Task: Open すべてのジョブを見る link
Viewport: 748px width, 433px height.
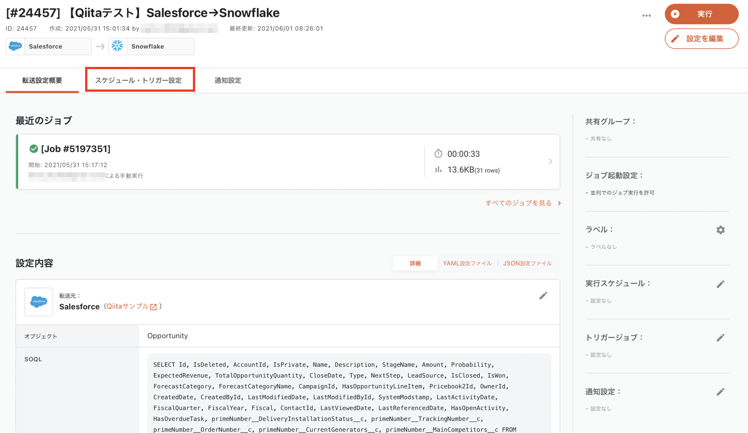Action: 523,203
